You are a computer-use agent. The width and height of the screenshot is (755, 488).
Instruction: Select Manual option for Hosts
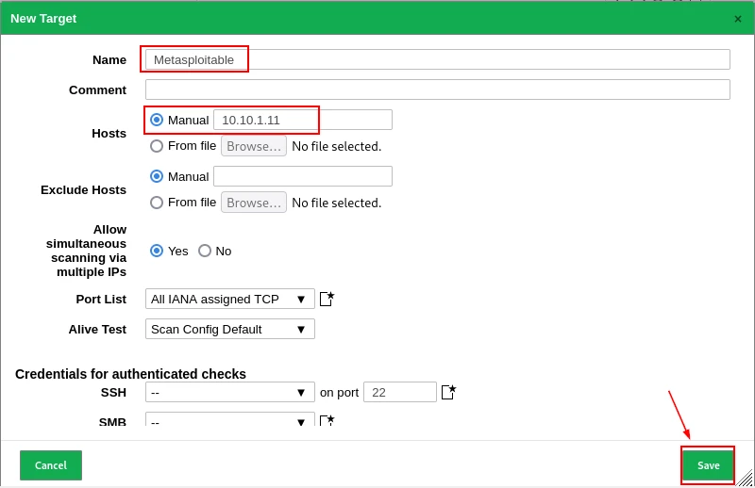coord(157,120)
